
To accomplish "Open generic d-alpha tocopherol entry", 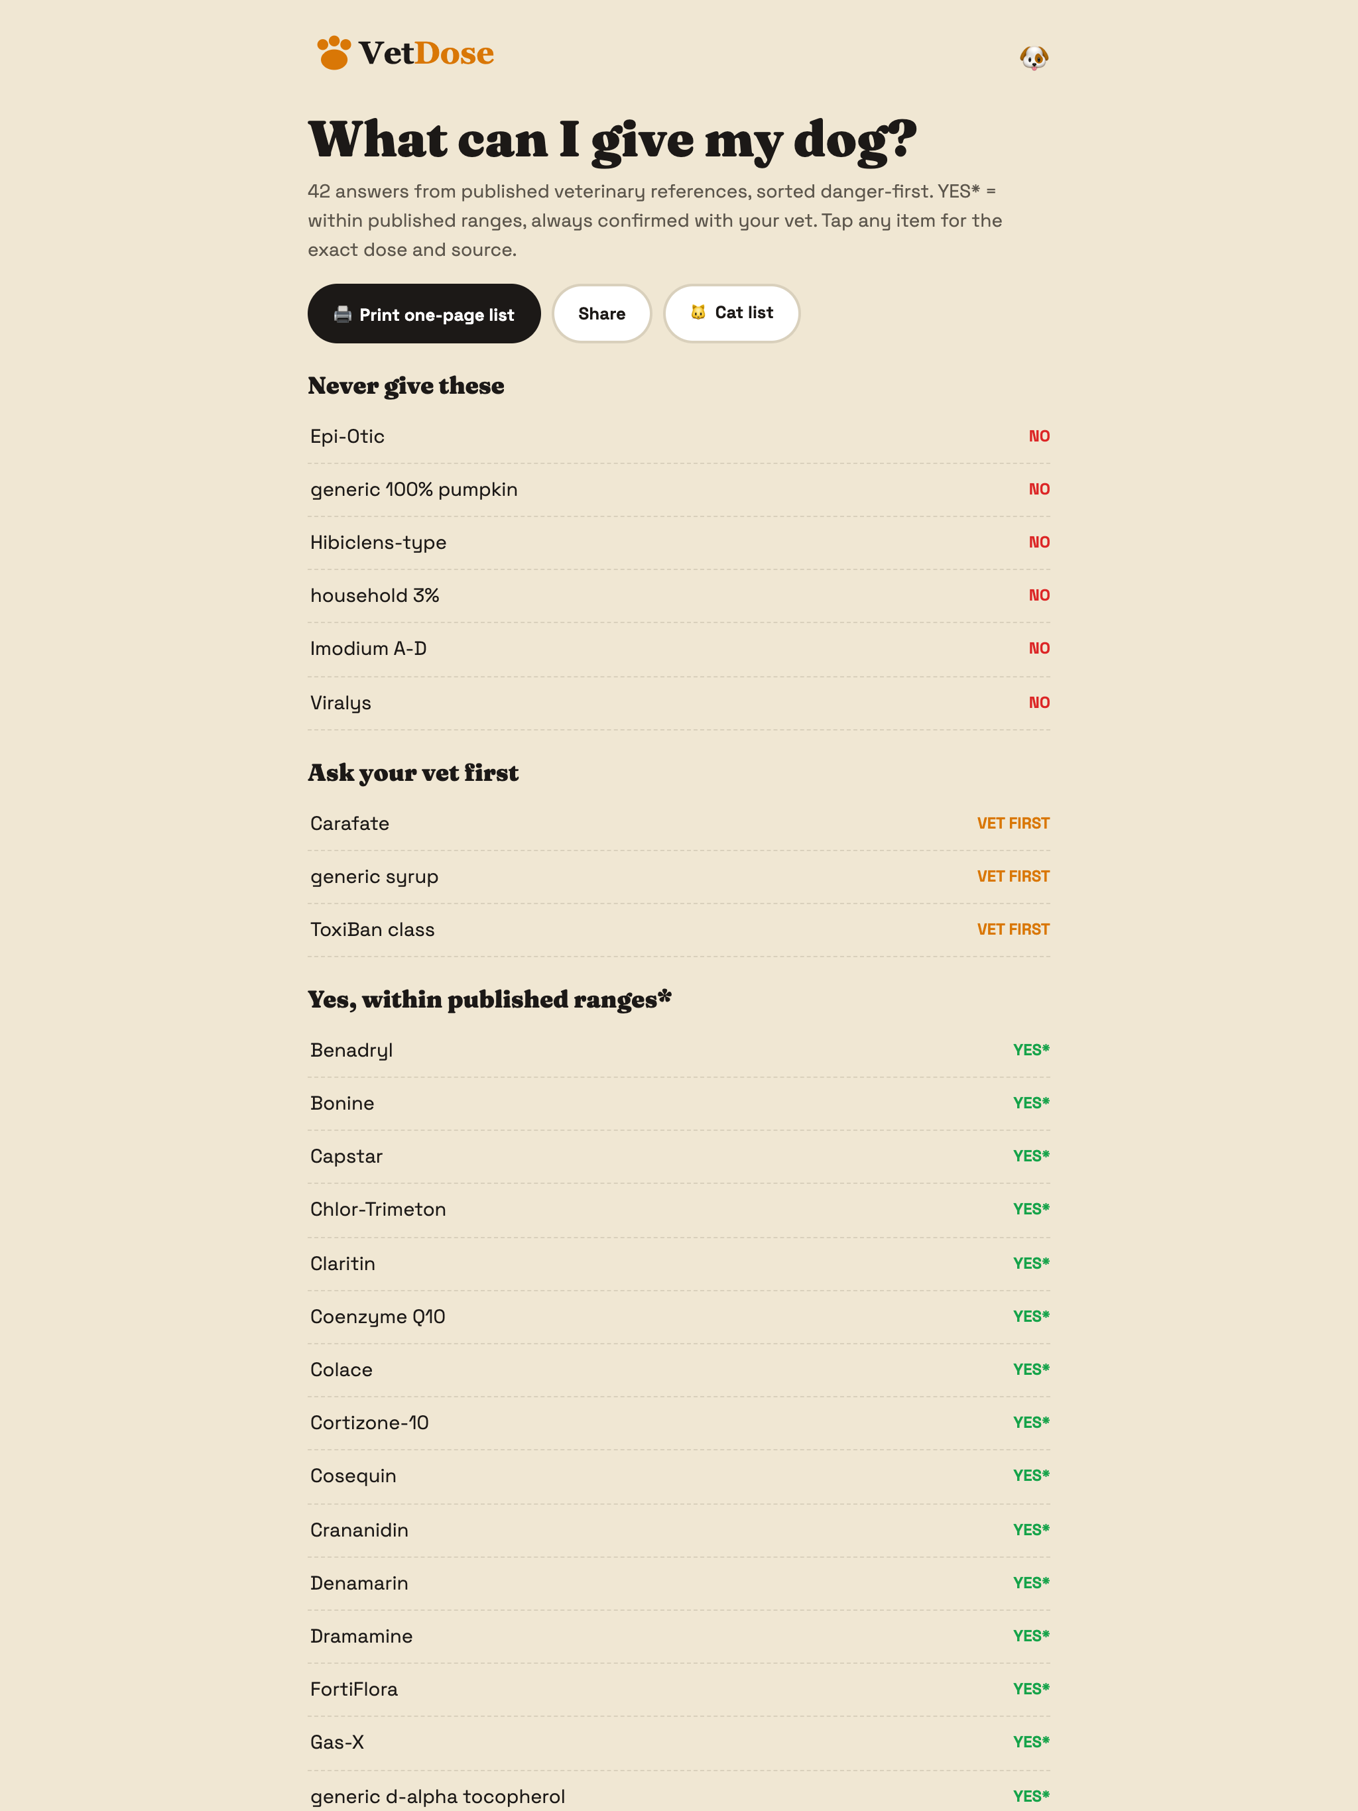I will [x=679, y=1792].
